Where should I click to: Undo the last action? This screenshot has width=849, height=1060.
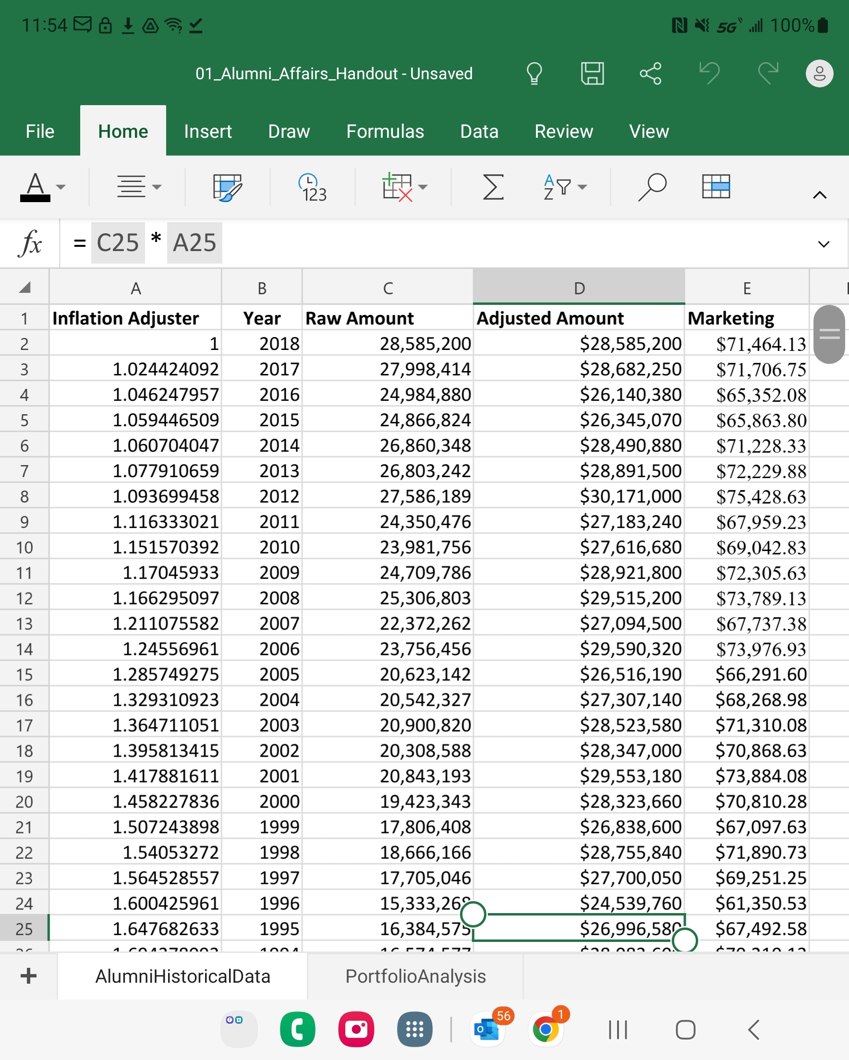[x=708, y=73]
